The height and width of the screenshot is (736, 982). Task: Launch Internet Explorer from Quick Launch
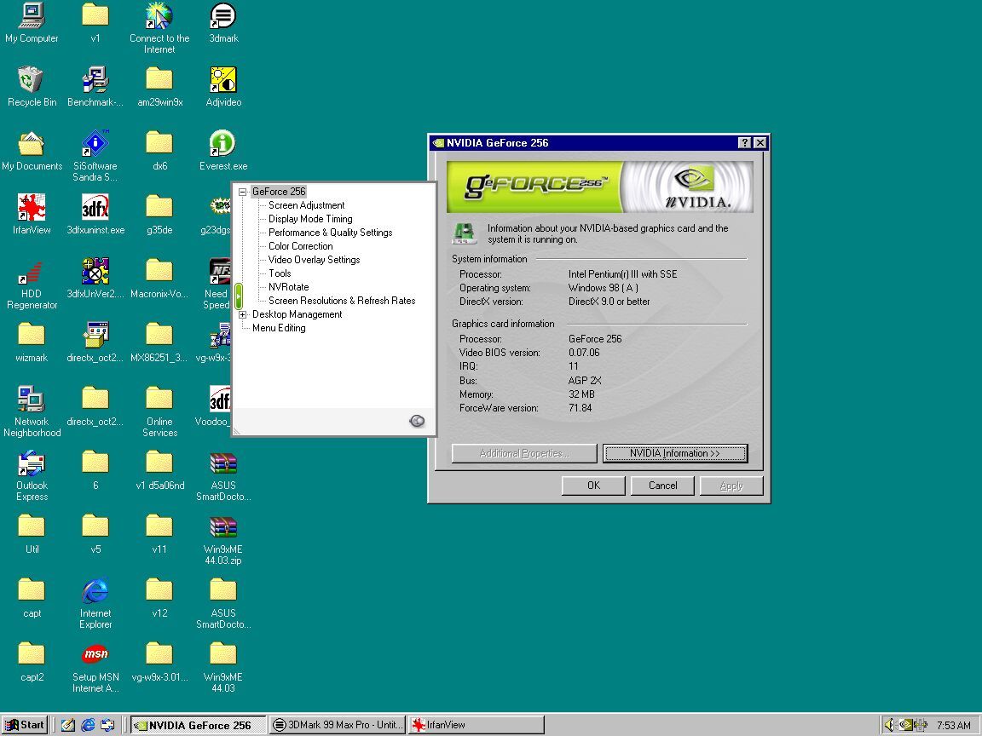point(88,725)
